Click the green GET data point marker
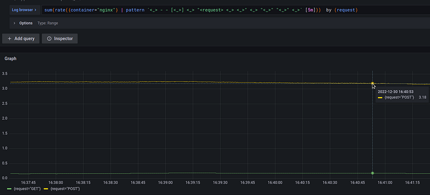The height and width of the screenshot is (195, 430). coord(372,173)
